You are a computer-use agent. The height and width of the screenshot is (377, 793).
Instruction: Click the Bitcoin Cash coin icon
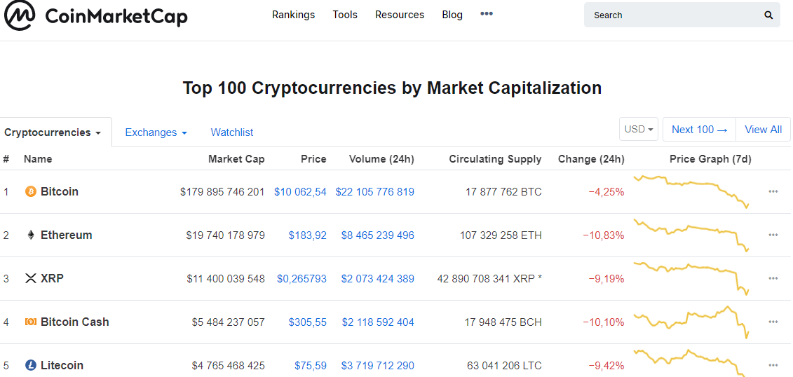30,322
